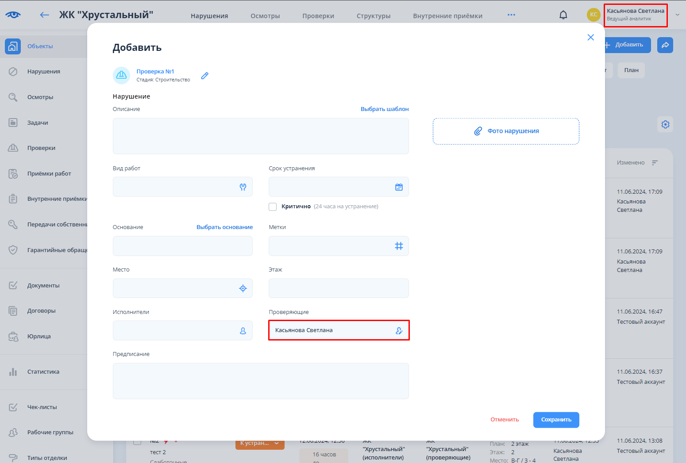
Task: Open the three-dots more menu in top navigation
Action: [x=511, y=15]
